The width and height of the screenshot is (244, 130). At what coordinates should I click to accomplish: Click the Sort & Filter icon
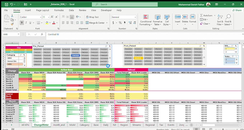click(220, 17)
